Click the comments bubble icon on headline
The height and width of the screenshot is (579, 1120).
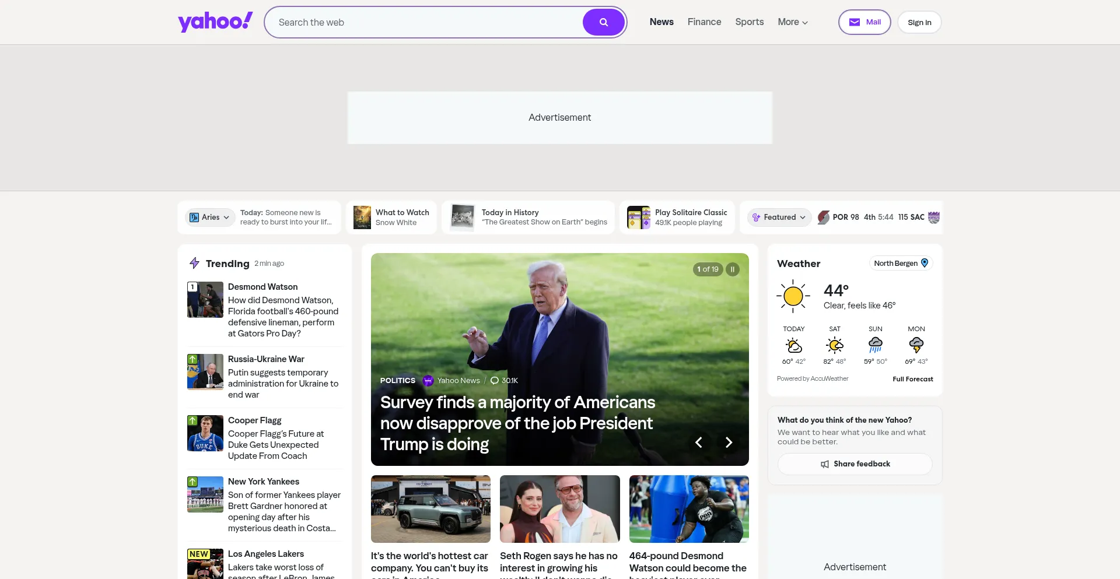pos(495,381)
